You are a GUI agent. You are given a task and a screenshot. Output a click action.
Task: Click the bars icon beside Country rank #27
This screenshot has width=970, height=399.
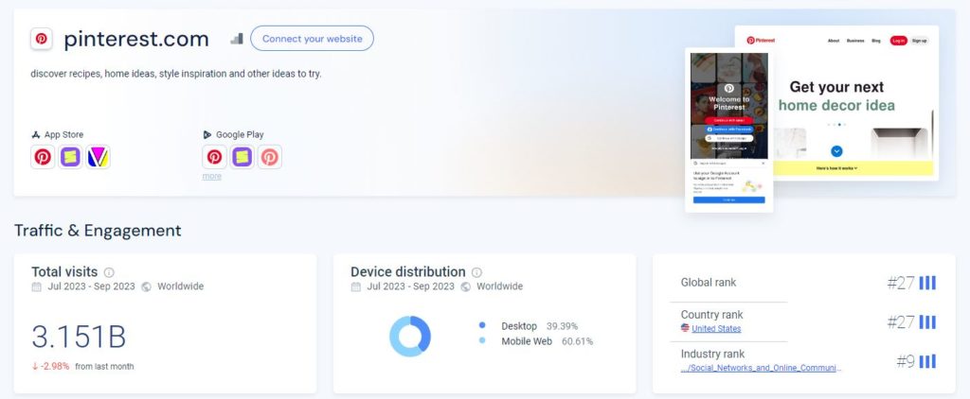point(926,321)
